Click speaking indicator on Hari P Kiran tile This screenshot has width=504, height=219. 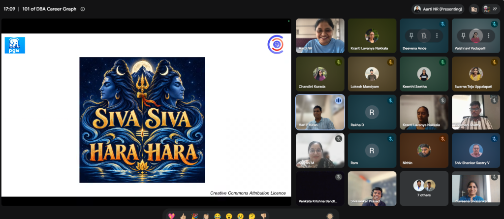click(338, 101)
